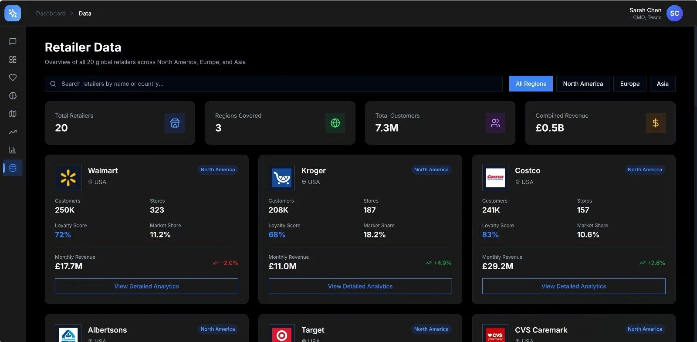The height and width of the screenshot is (342, 697).
Task: Go to Dashboard breadcrumb
Action: pyautogui.click(x=51, y=14)
